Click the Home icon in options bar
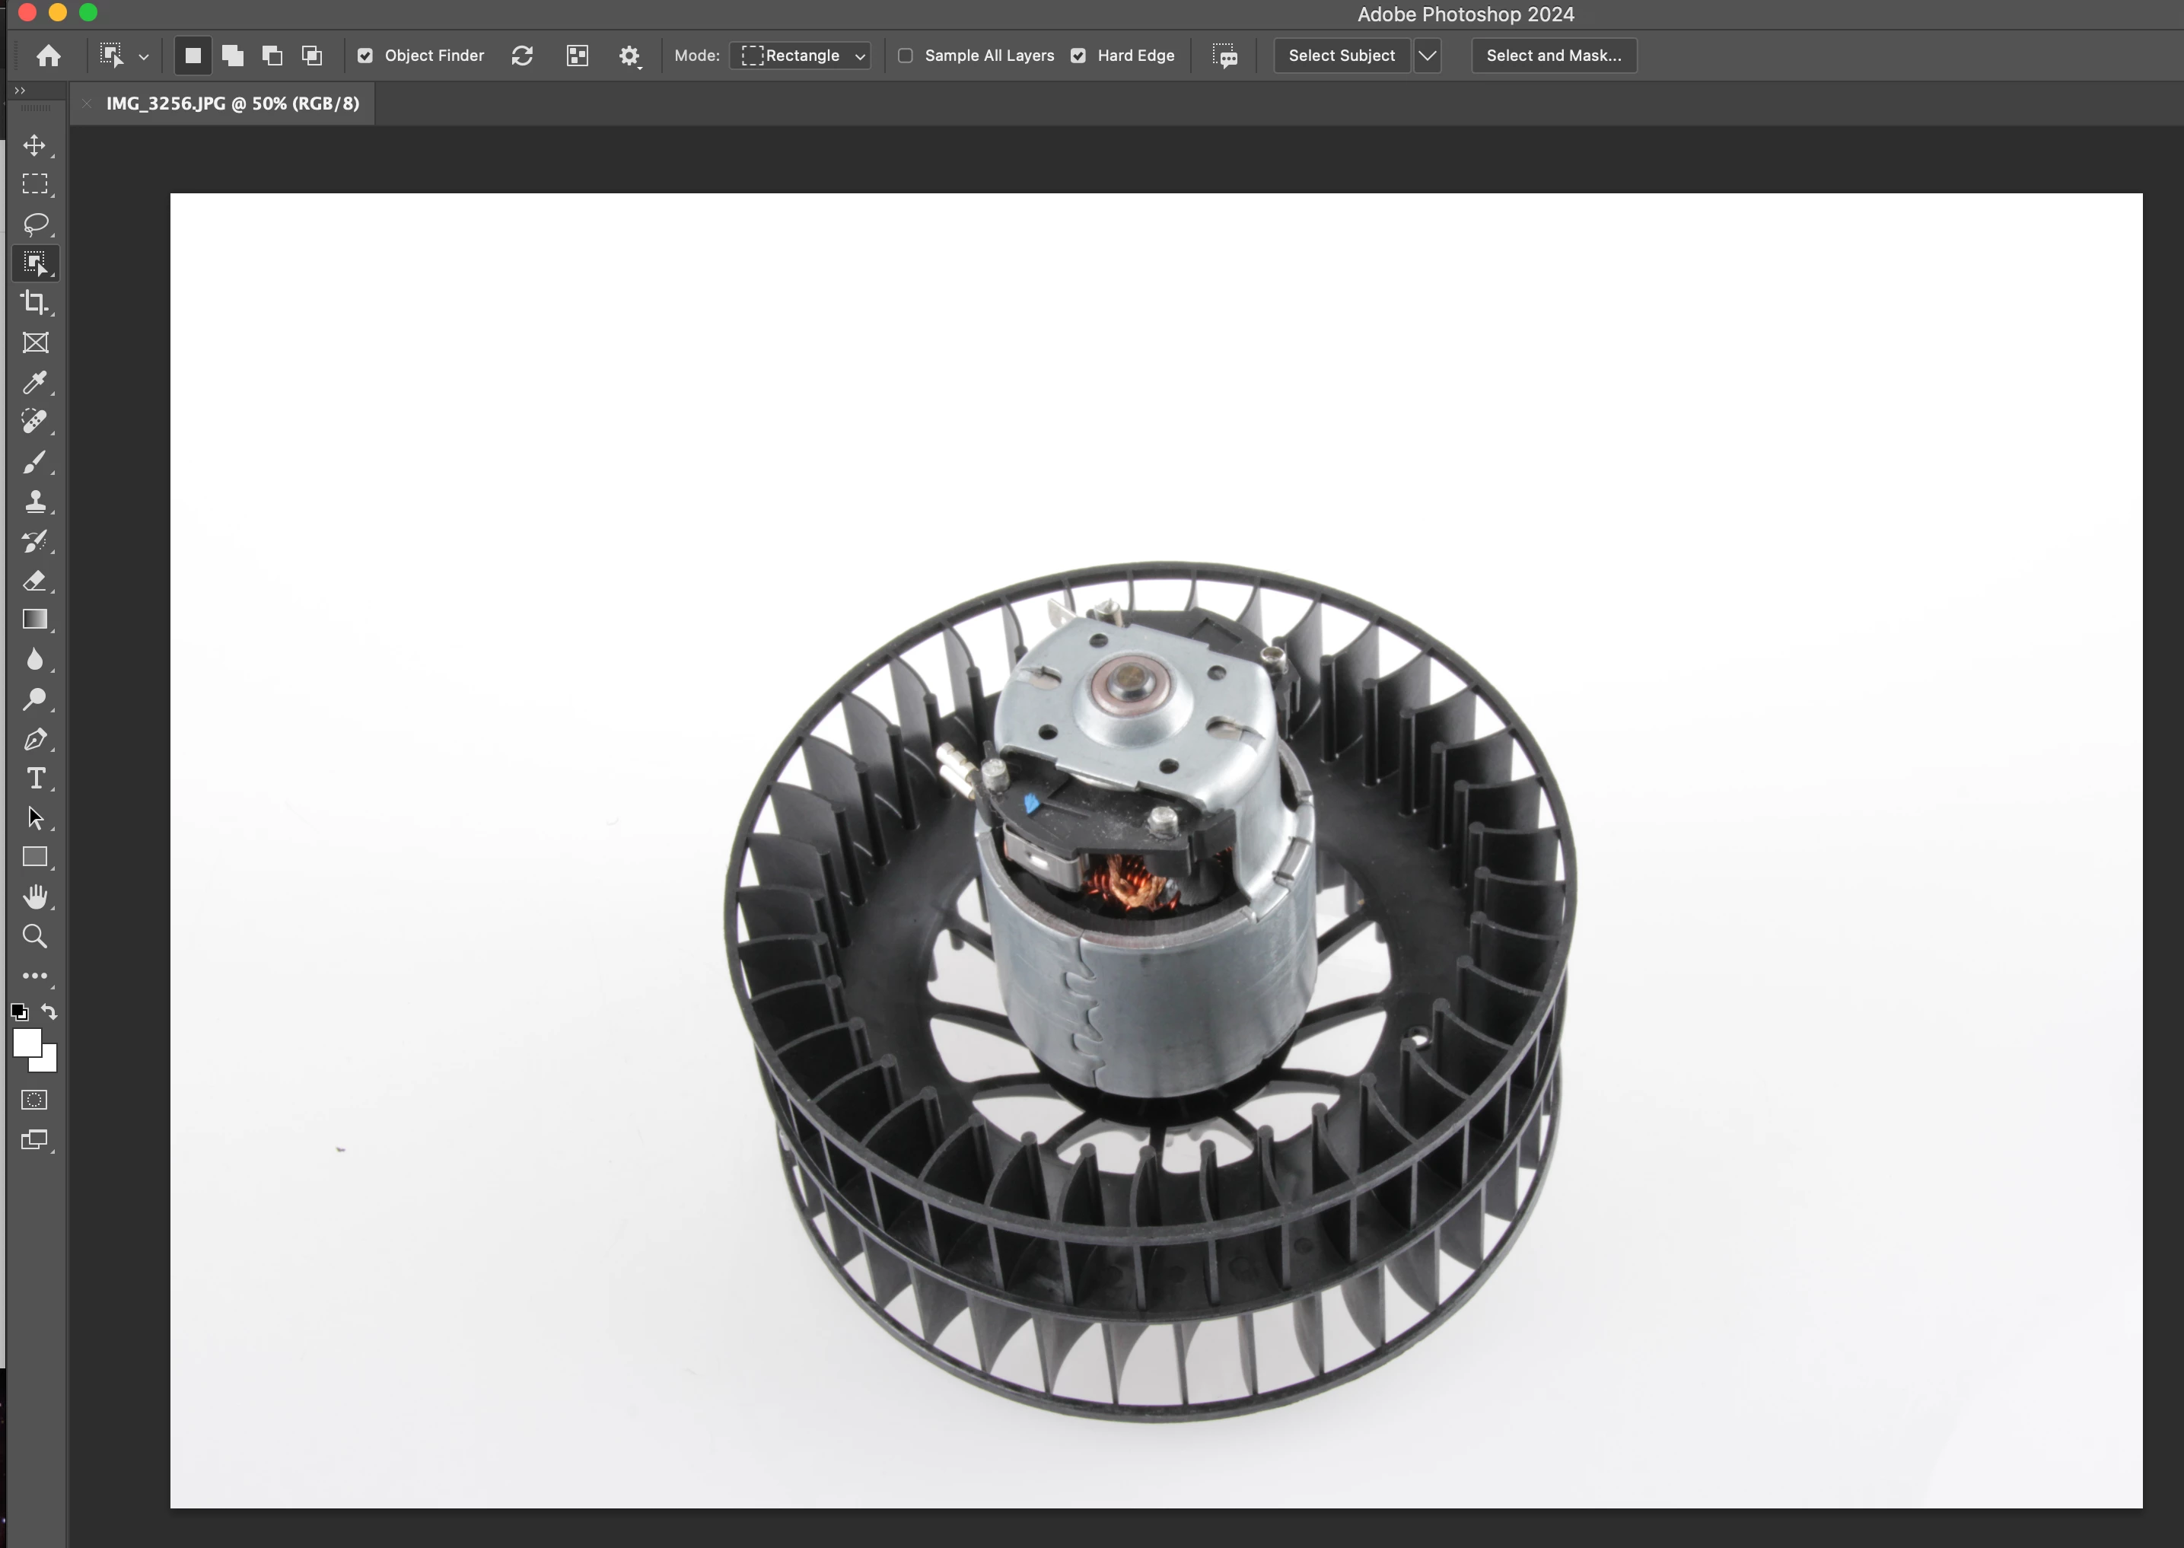The height and width of the screenshot is (1548, 2184). coord(49,56)
